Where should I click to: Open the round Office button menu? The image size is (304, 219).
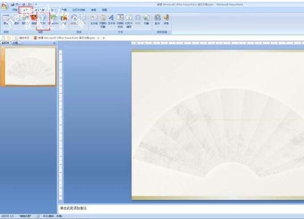(x=5, y=6)
